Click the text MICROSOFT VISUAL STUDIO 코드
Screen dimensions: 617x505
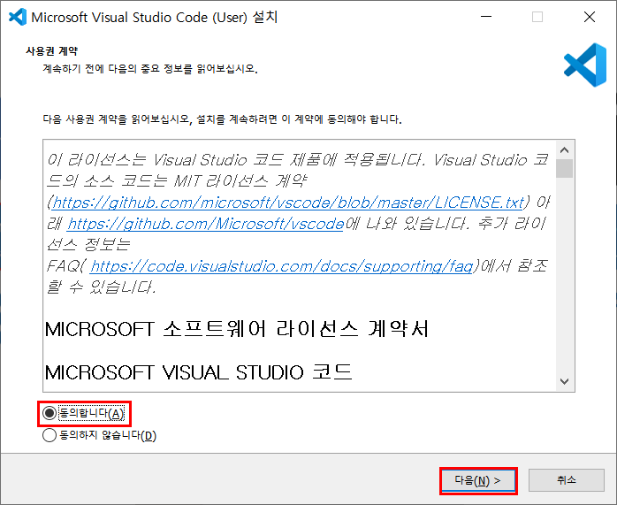[198, 372]
